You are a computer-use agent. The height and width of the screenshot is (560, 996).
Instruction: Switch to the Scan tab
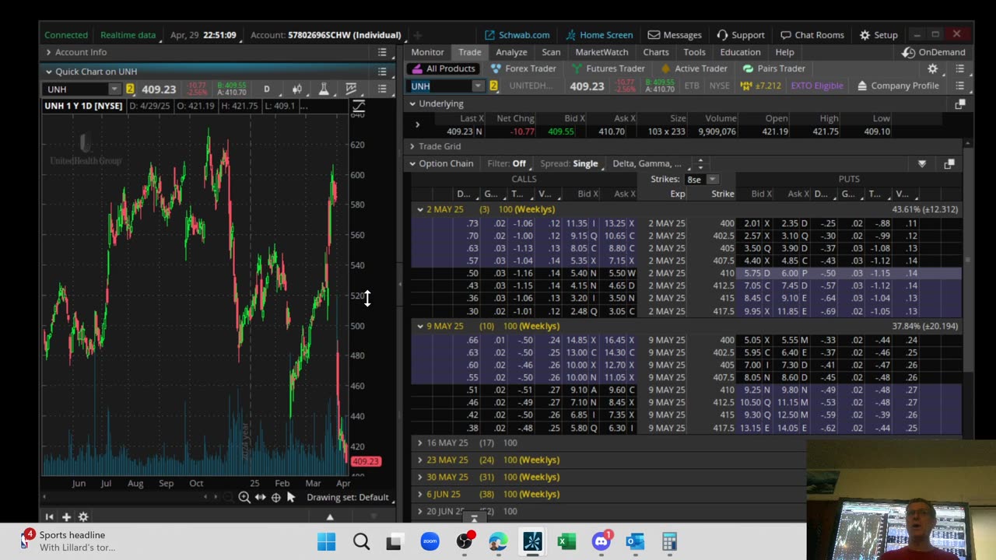[x=551, y=52]
